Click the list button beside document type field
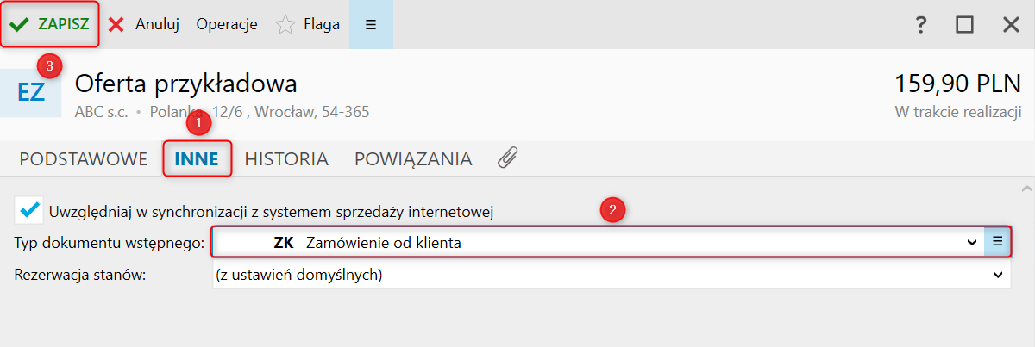Viewport: 1035px width, 347px height. coord(997,242)
